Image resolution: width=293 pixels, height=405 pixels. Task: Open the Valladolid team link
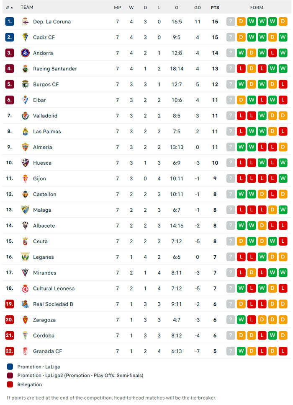coord(45,116)
